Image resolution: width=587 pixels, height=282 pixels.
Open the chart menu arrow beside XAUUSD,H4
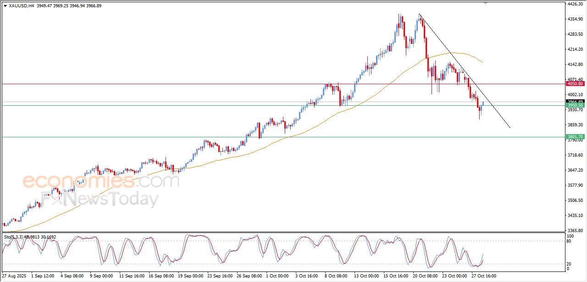5,6
